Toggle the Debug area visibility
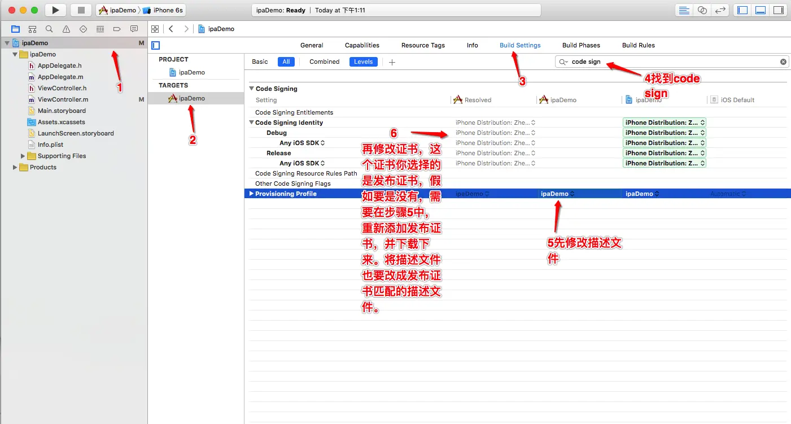This screenshot has height=424, width=791. point(761,10)
